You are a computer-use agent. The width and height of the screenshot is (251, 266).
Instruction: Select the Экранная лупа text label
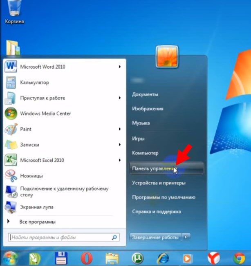pyautogui.click(x=37, y=207)
